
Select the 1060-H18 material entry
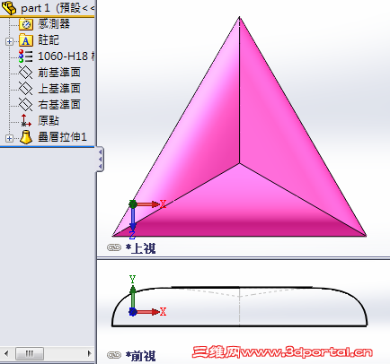66,56
